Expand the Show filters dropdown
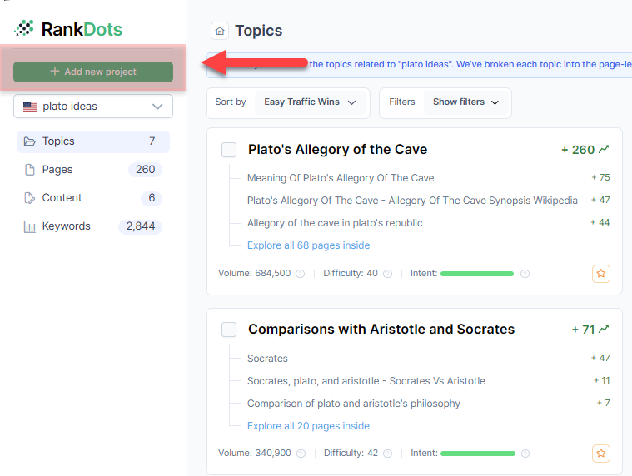 pyautogui.click(x=465, y=102)
